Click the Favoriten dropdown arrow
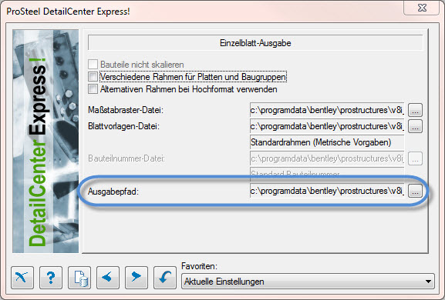Viewport: 445px width, 300px height. (428, 282)
